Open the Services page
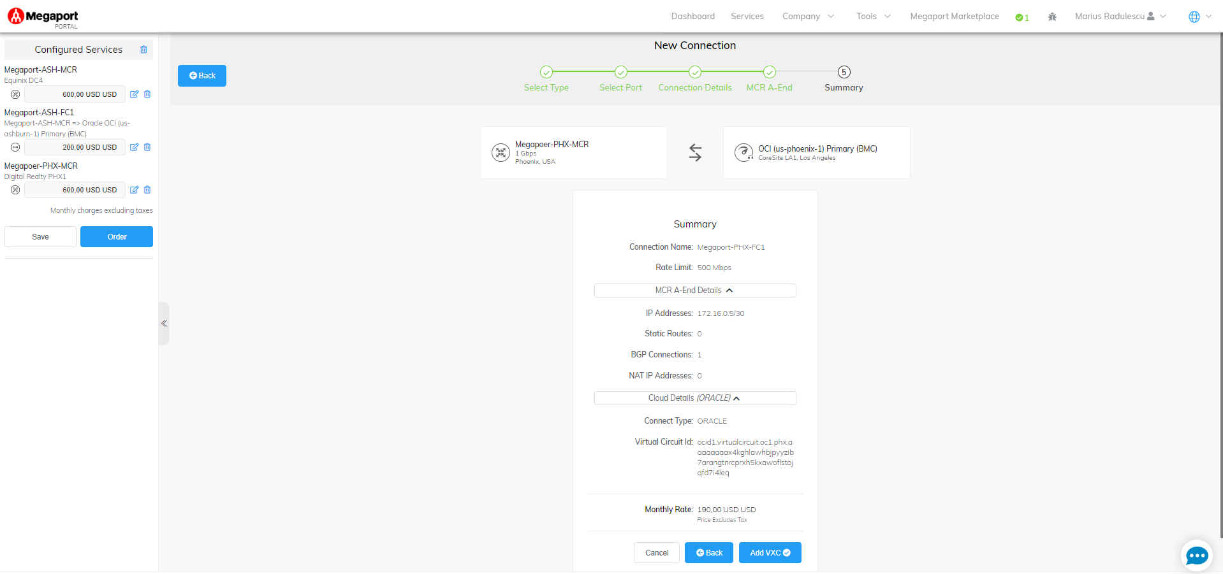Screen dimensions: 1223x574 pyautogui.click(x=747, y=17)
